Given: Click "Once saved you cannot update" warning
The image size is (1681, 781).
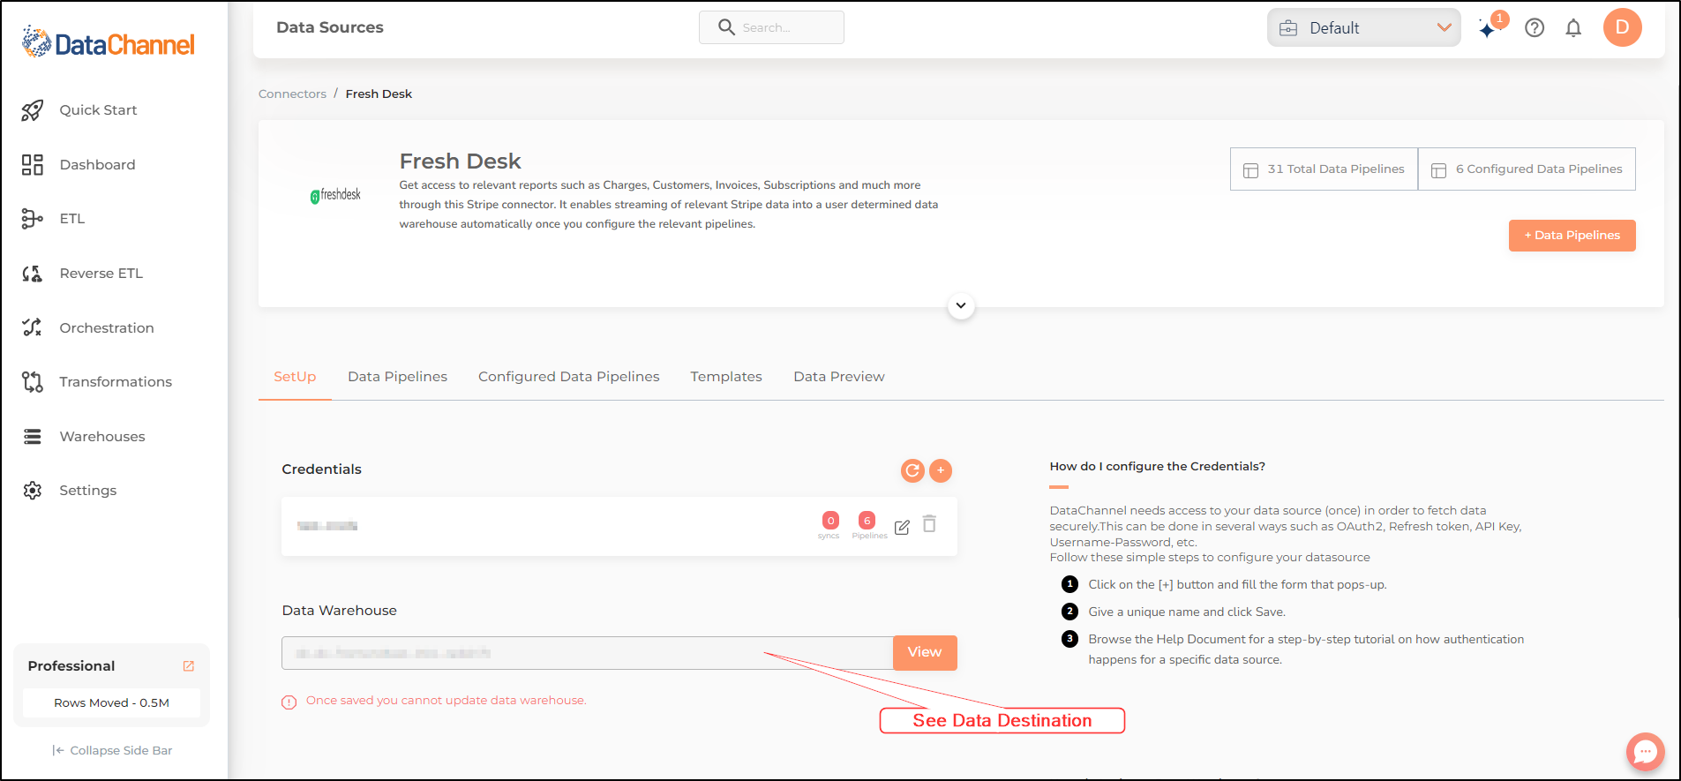Looking at the screenshot, I should coord(446,701).
